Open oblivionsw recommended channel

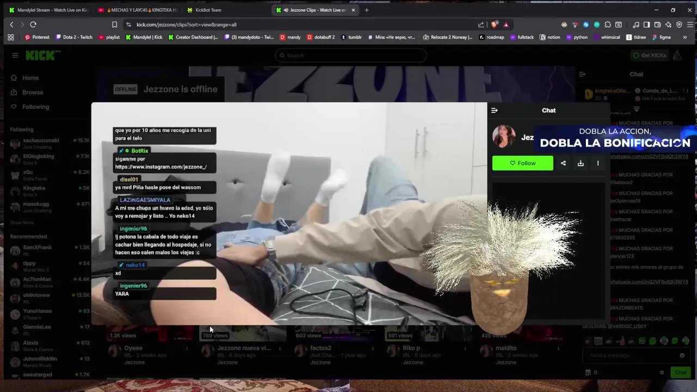[50, 298]
